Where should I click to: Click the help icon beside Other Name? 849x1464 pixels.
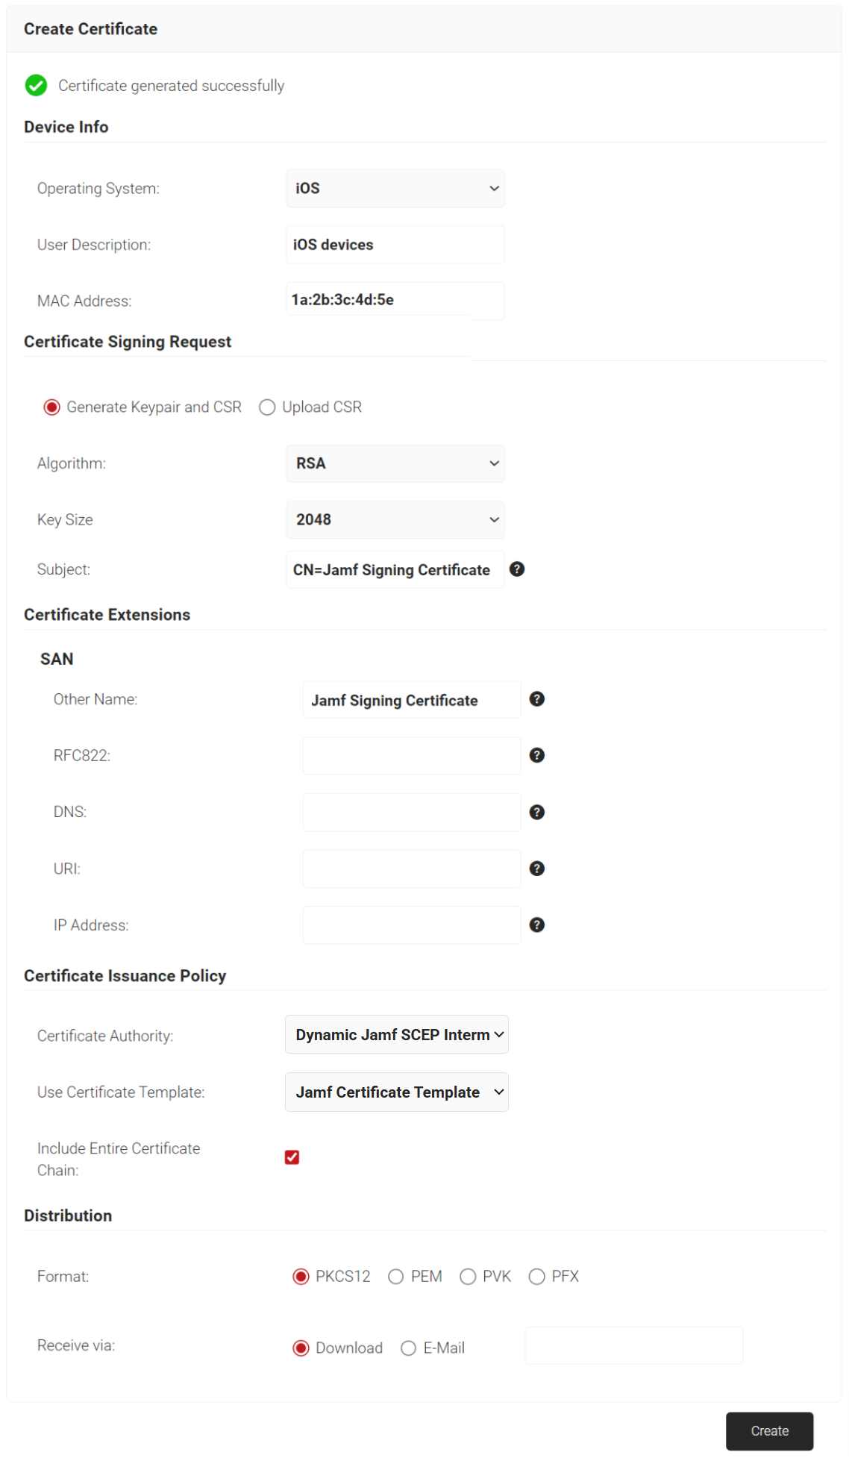point(536,699)
